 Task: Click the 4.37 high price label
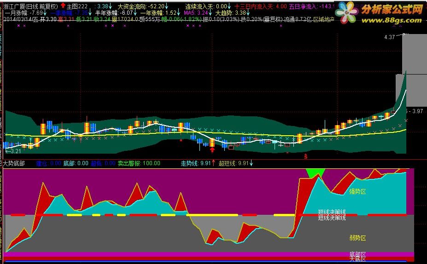389,37
